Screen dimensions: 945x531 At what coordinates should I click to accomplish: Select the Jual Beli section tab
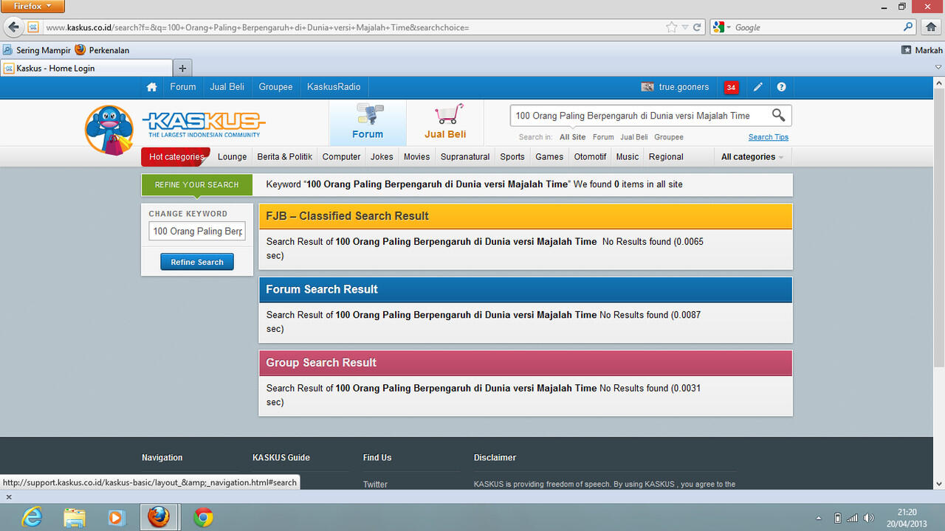pyautogui.click(x=445, y=122)
